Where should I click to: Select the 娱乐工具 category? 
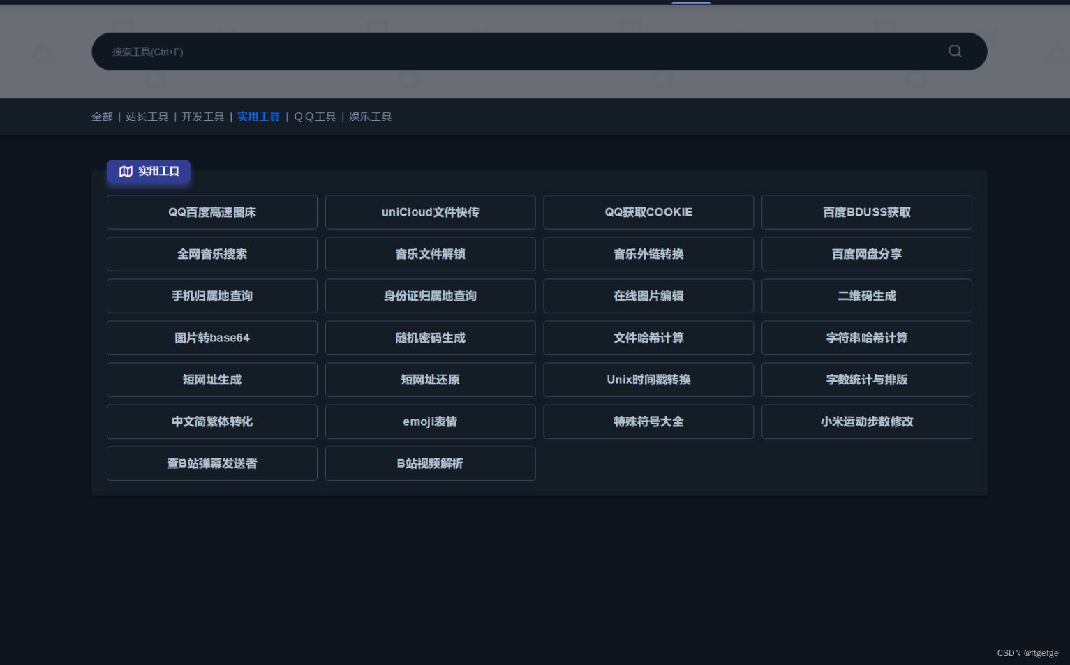tap(370, 117)
